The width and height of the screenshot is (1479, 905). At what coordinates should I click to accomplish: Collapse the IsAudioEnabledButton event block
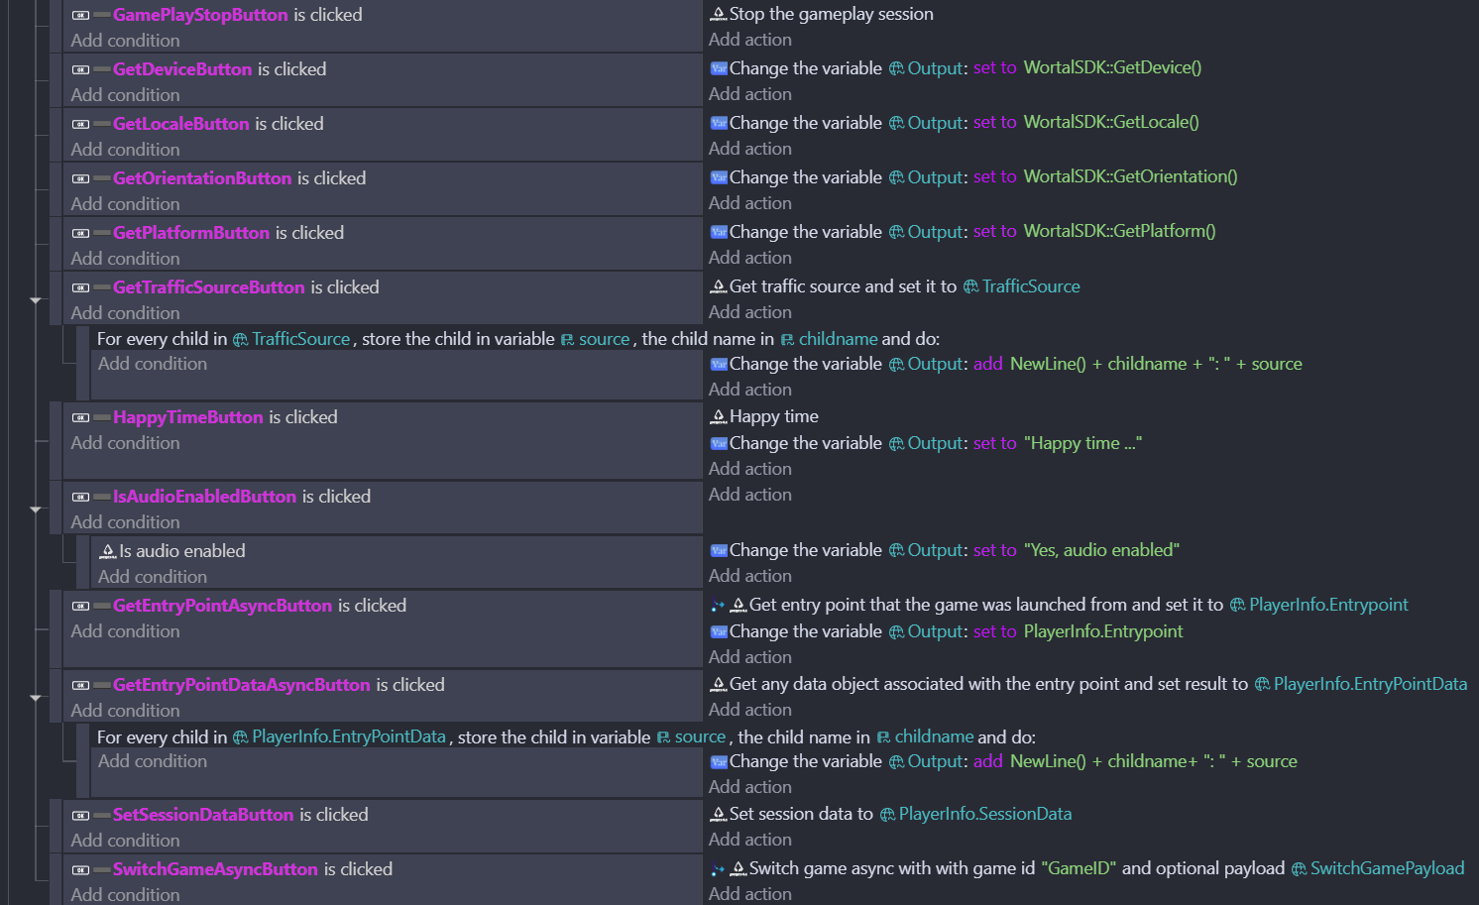tap(36, 509)
